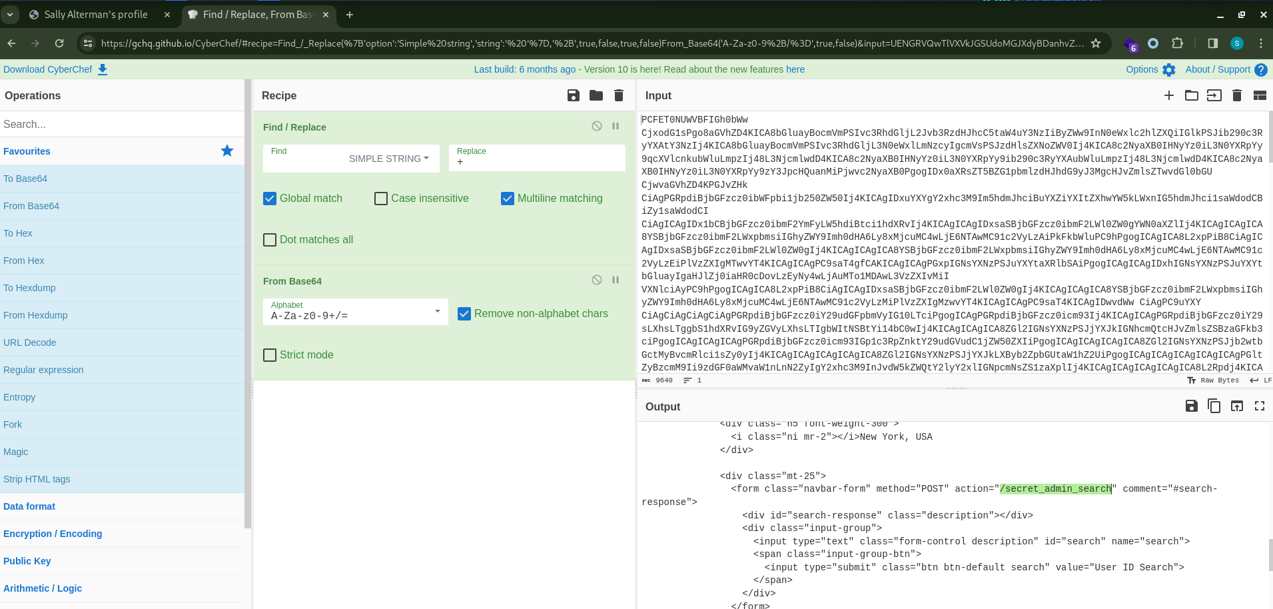Screen dimensions: 1273x609
Task: Open a new browser tab
Action: [350, 14]
